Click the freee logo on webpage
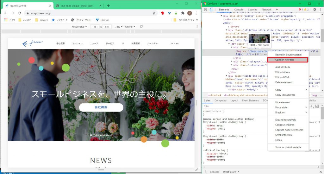Viewport: 324px width, 174px height. point(33,43)
